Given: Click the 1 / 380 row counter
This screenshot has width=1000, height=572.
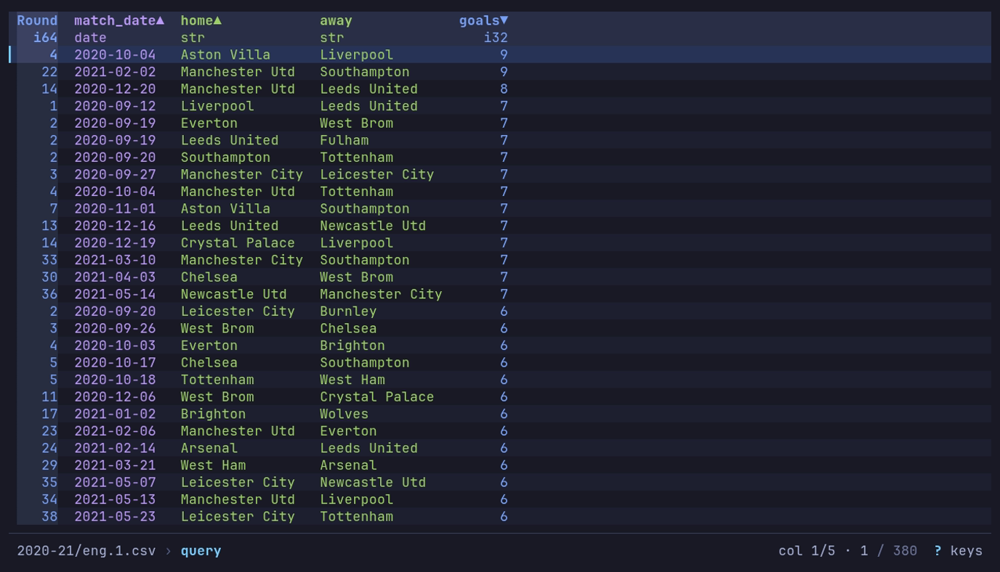Looking at the screenshot, I should point(889,551).
